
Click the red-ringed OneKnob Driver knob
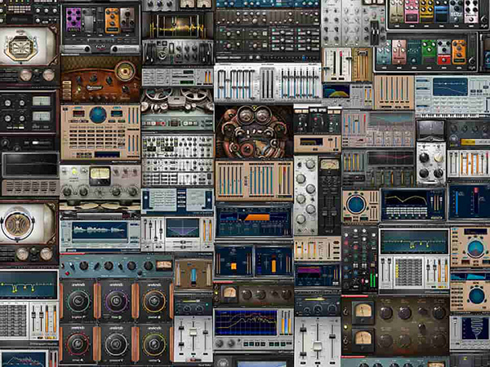(78, 344)
